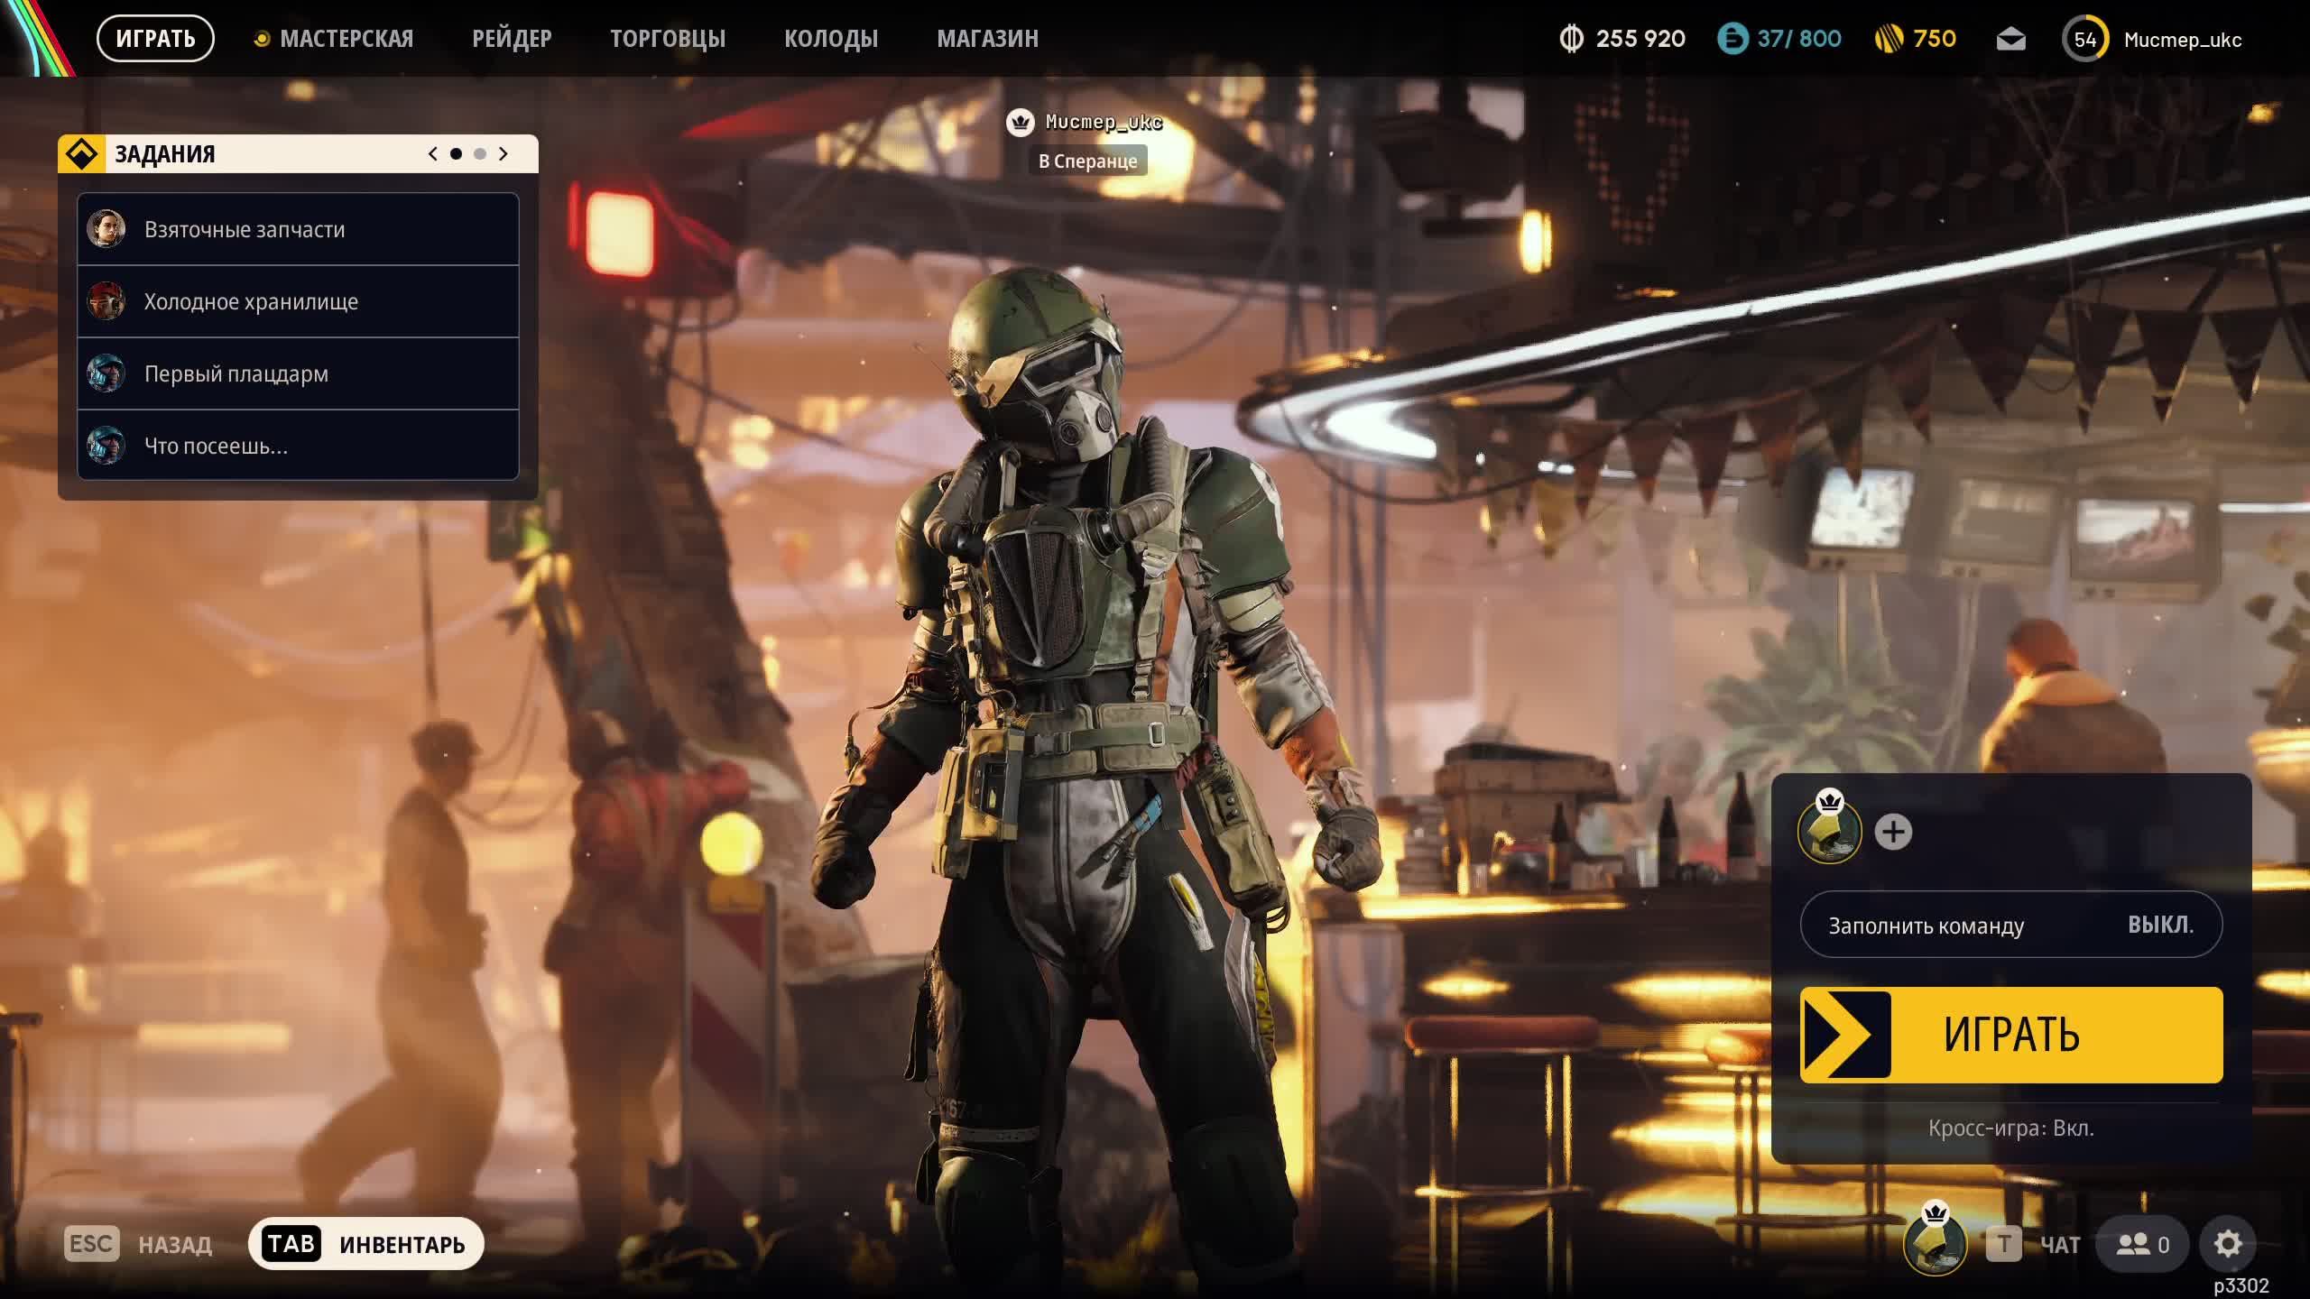Viewport: 2310px width, 1299px height.
Task: Switch to the ТОРГОВЦЫ tab
Action: click(668, 39)
